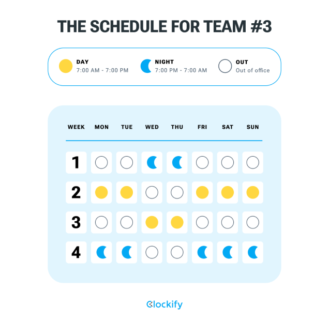The height and width of the screenshot is (321, 329).
Task: Click the WEEK column header
Action: pyautogui.click(x=76, y=127)
